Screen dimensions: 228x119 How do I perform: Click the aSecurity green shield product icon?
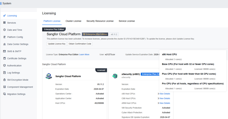[115, 76]
